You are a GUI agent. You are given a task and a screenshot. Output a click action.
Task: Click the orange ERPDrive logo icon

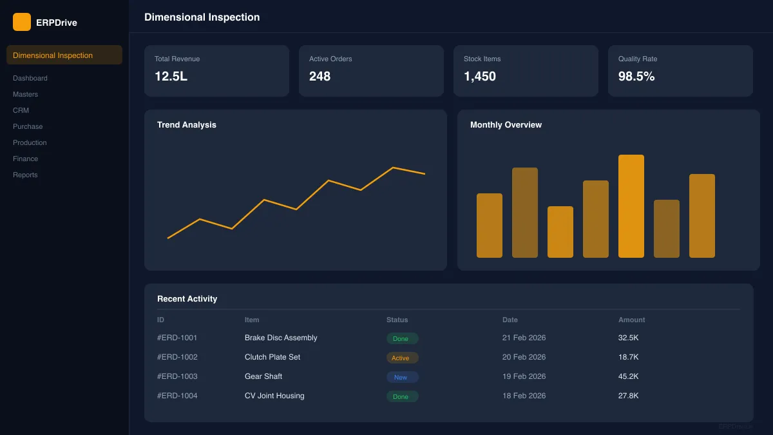pos(22,22)
